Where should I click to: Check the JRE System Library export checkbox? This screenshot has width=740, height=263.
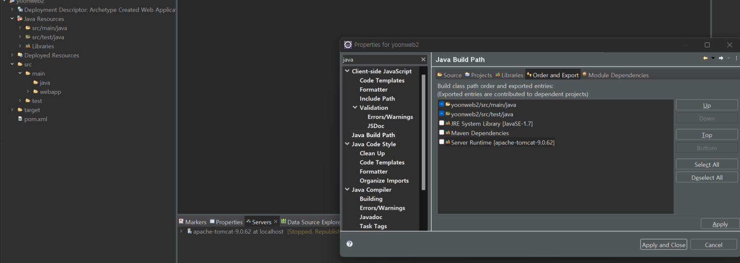[x=442, y=123]
